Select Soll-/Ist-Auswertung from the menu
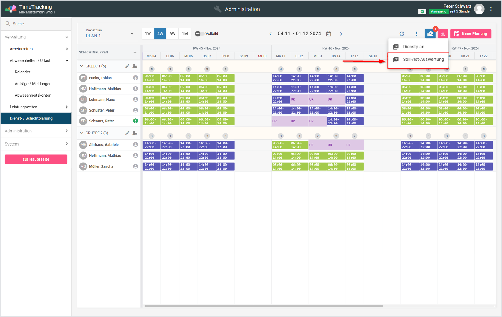Viewport: 502px width, 317px height. pyautogui.click(x=423, y=60)
